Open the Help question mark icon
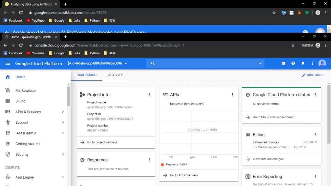Image resolution: width=331 pixels, height=186 pixels. pos(293,63)
